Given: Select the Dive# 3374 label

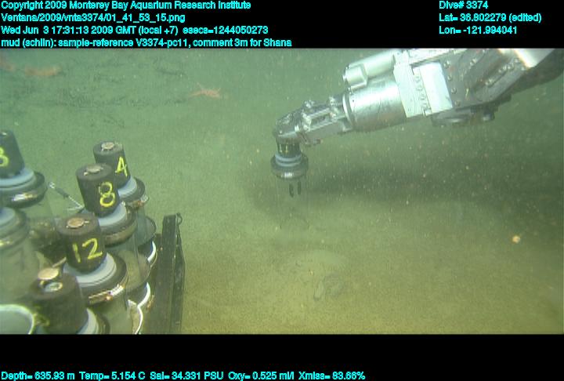Looking at the screenshot, I should point(464,5).
